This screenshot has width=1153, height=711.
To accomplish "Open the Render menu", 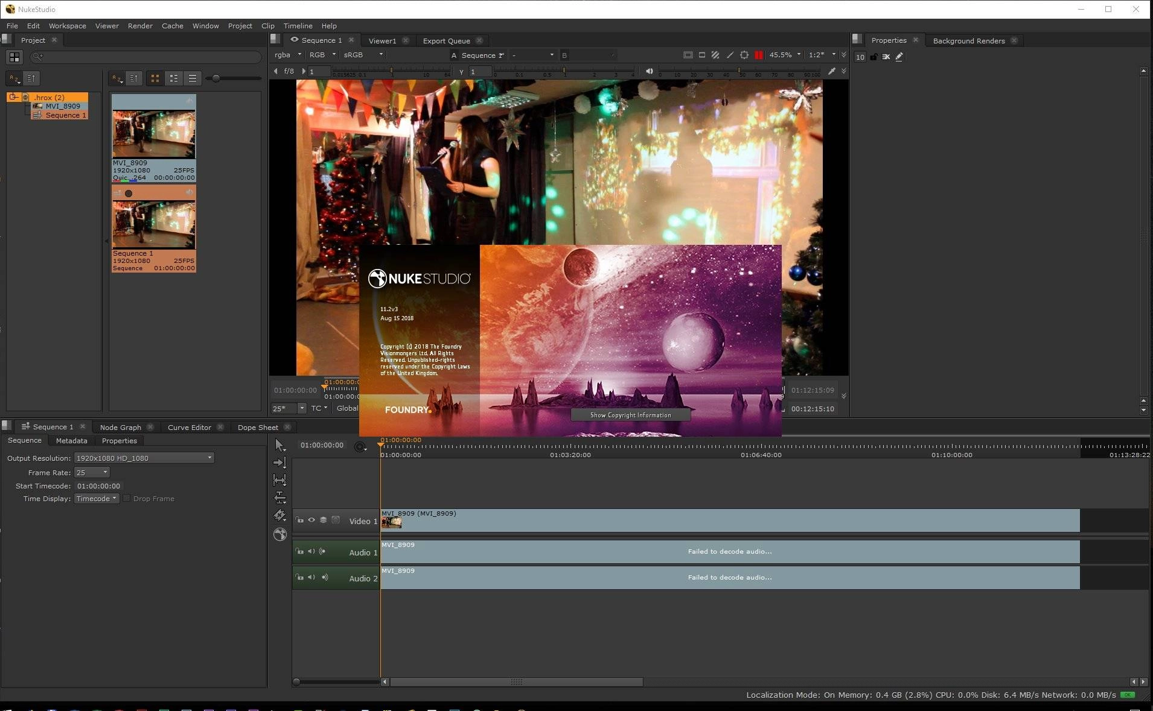I will click(140, 26).
